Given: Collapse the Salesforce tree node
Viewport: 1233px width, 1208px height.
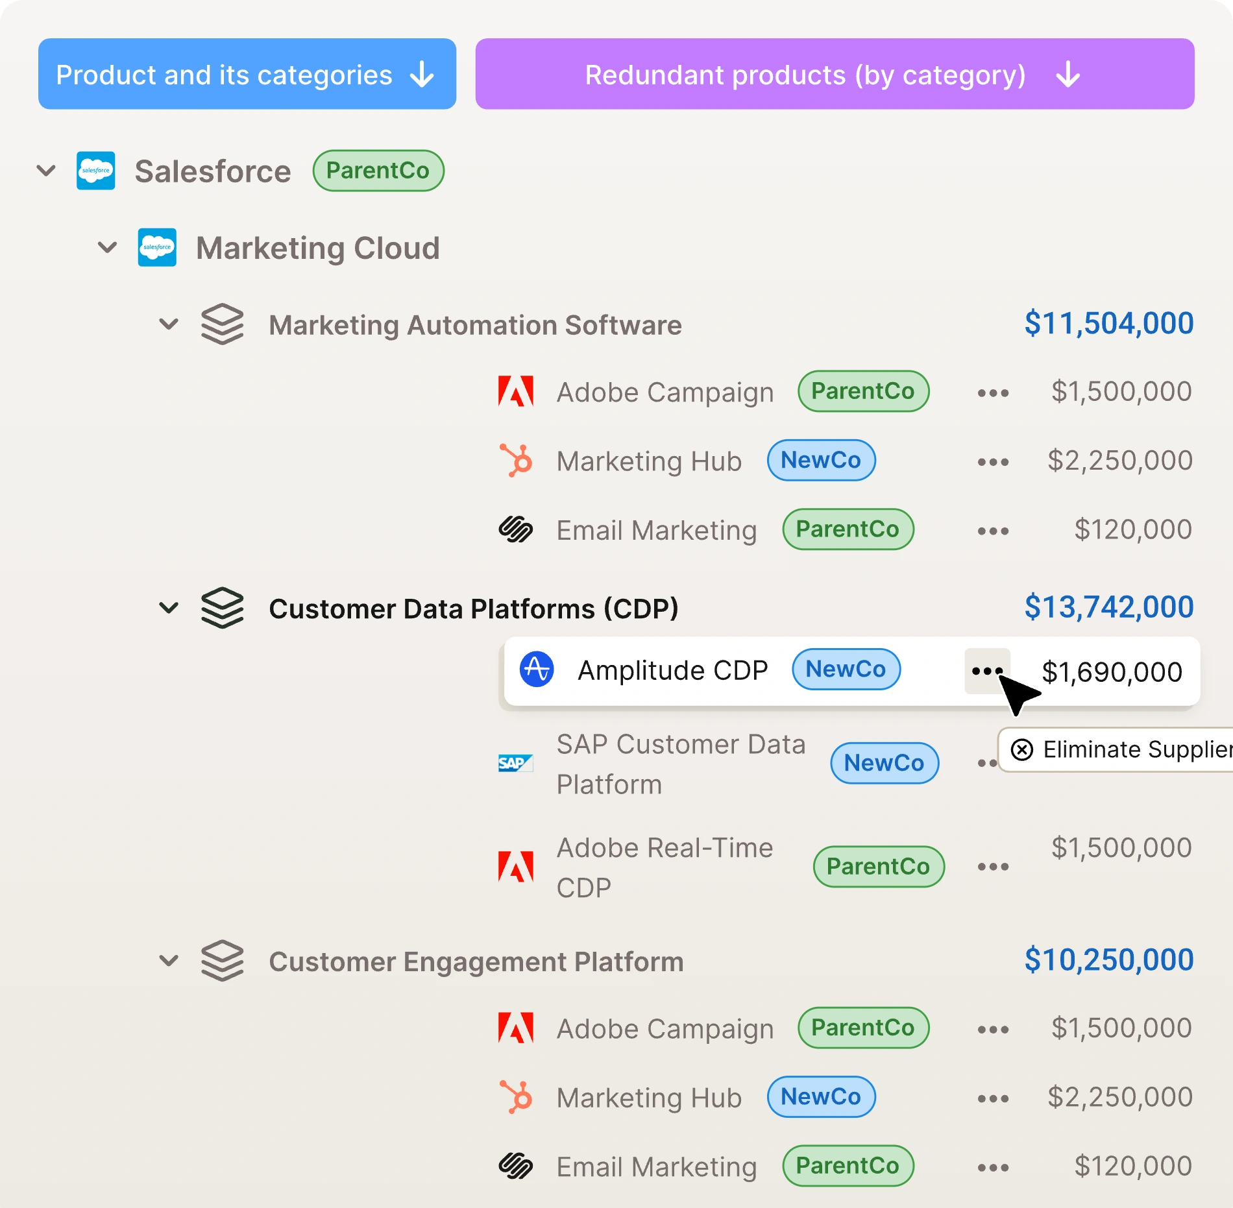Looking at the screenshot, I should (45, 171).
